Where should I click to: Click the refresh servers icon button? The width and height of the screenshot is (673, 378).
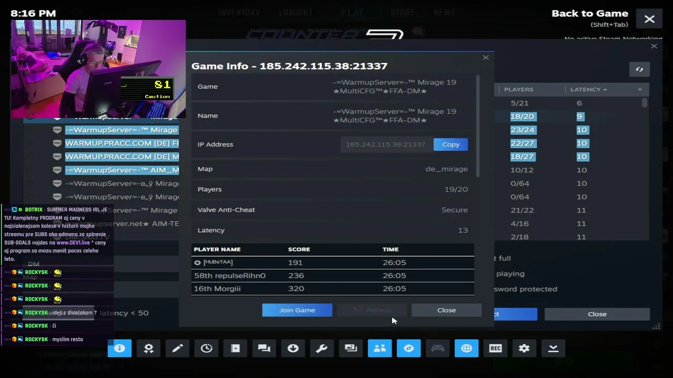click(639, 69)
